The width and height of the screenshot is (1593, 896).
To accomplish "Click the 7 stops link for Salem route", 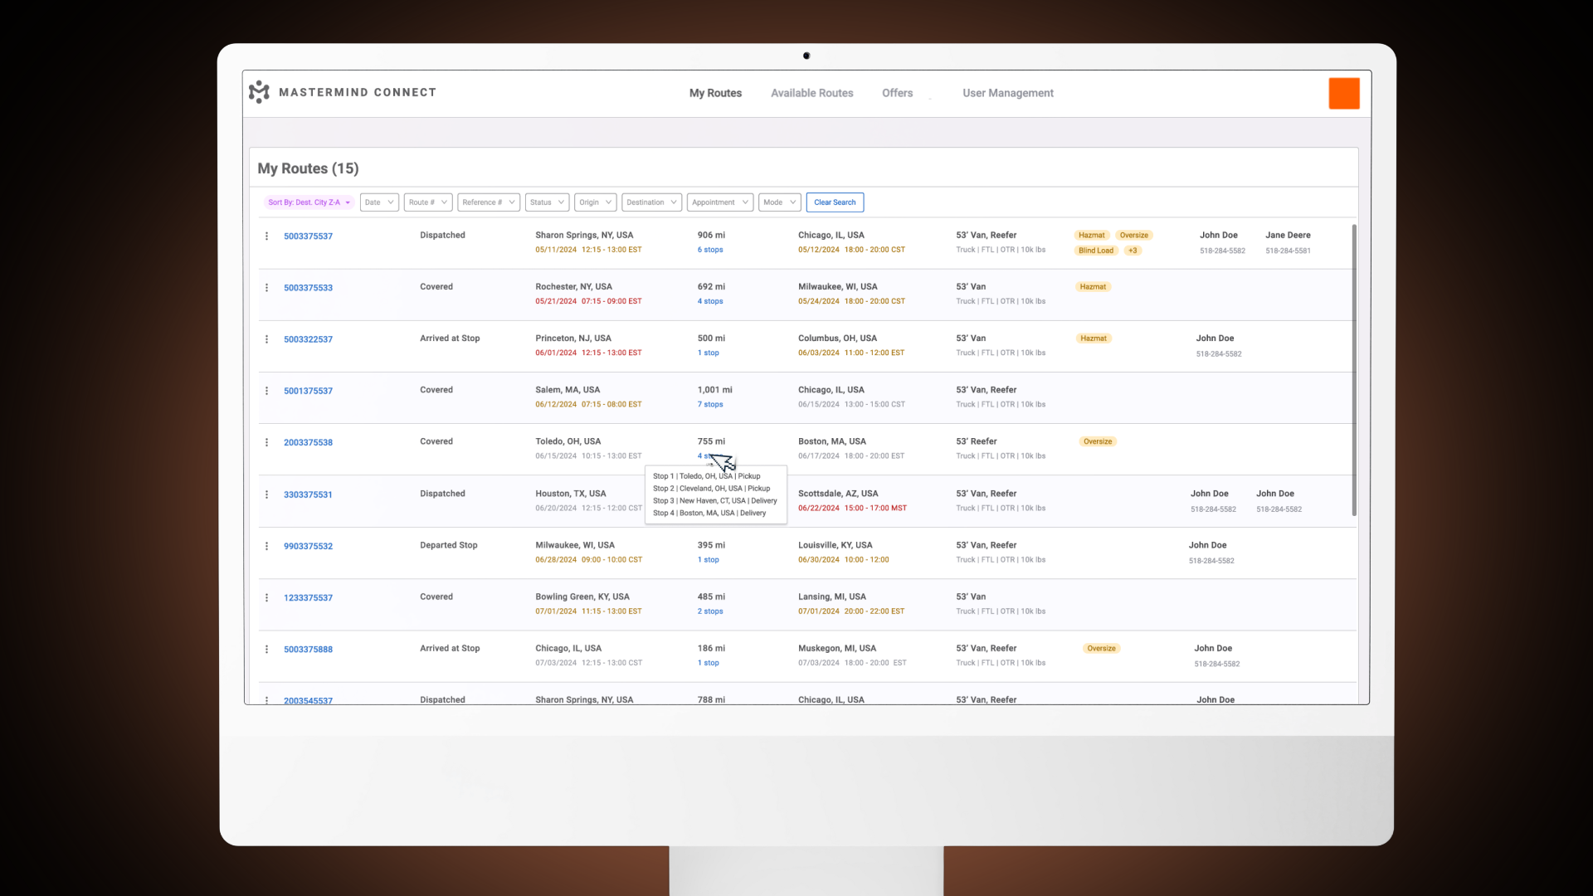I will (x=710, y=405).
